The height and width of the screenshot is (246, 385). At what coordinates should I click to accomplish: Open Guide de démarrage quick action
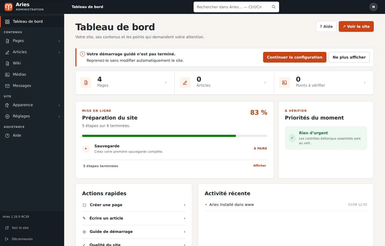coord(134,232)
